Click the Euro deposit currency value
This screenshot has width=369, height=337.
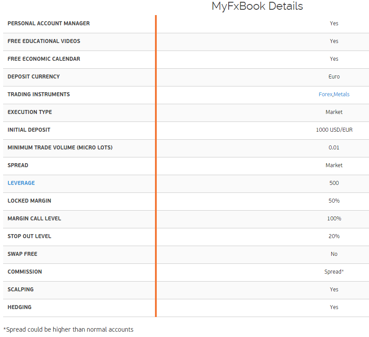coord(334,77)
